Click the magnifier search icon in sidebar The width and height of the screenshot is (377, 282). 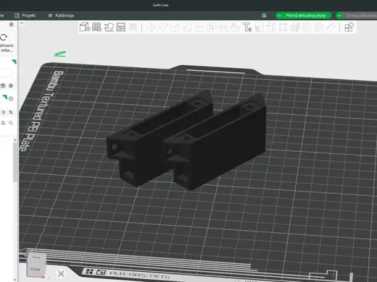click(11, 123)
